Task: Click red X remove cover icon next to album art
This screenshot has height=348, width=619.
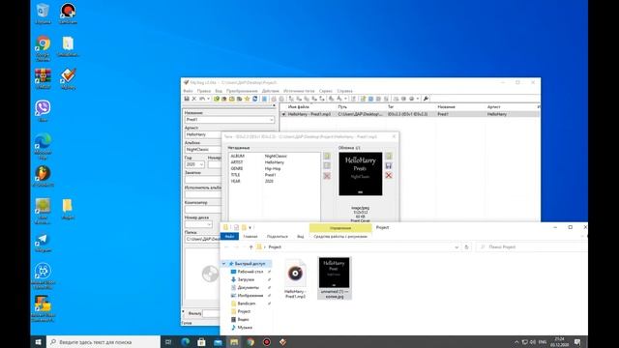Action: pyautogui.click(x=389, y=176)
